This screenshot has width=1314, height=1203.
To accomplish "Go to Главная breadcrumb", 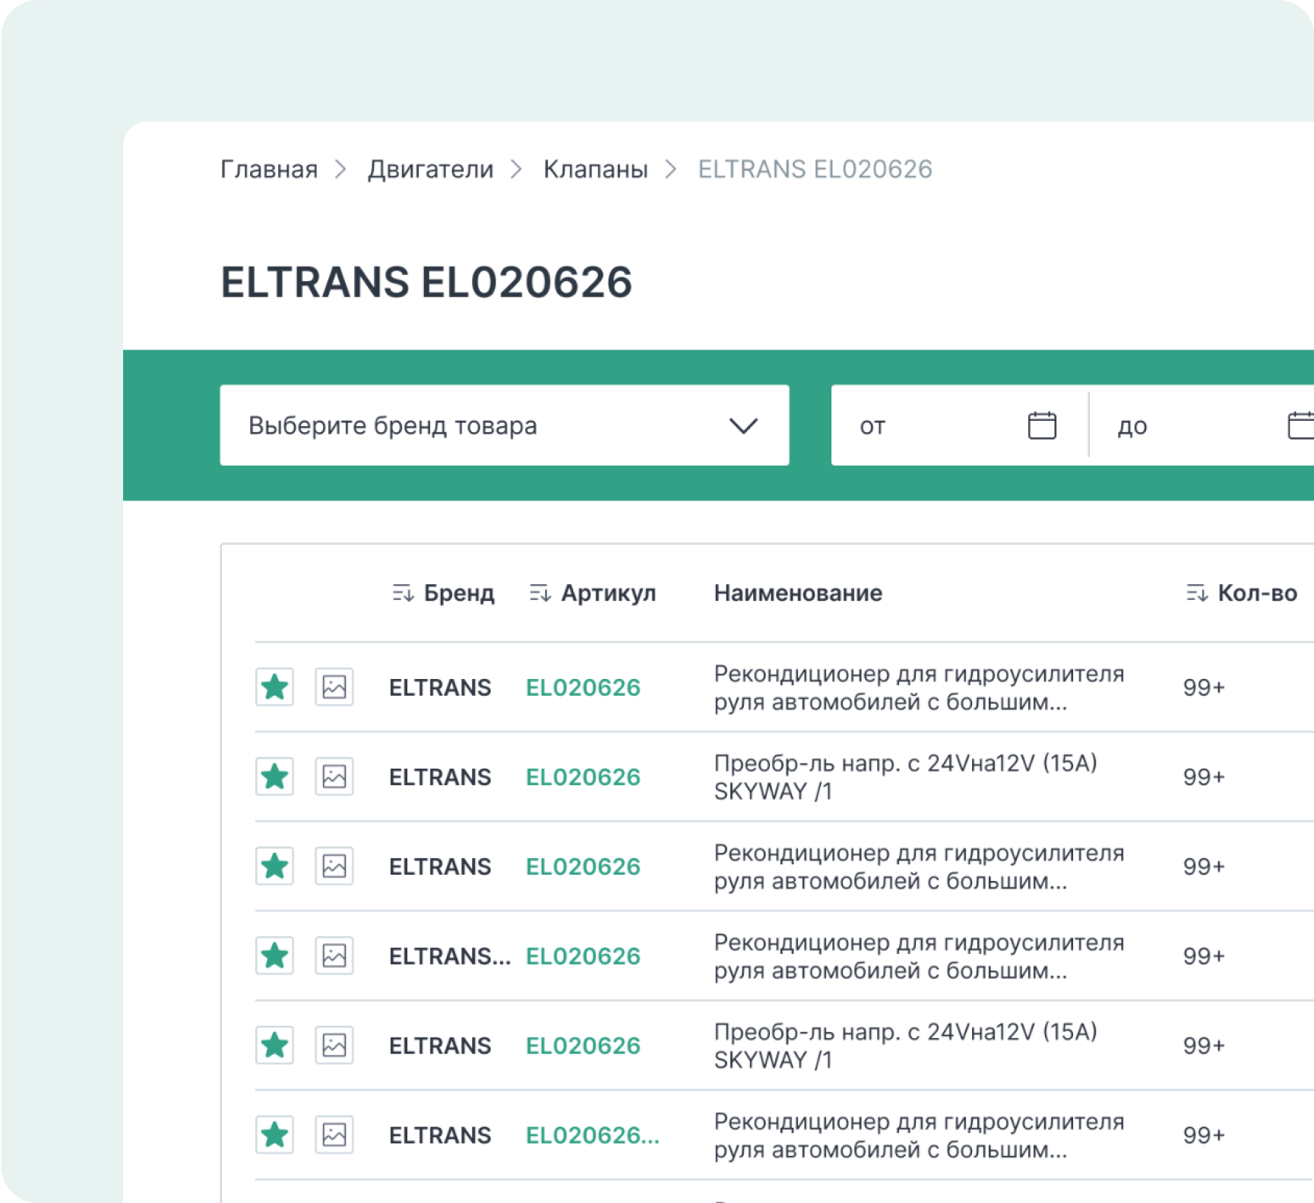I will point(269,169).
